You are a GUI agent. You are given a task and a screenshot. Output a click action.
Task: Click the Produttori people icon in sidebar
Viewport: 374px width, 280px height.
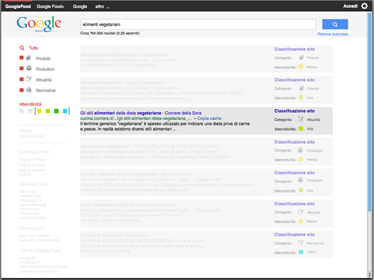point(29,68)
